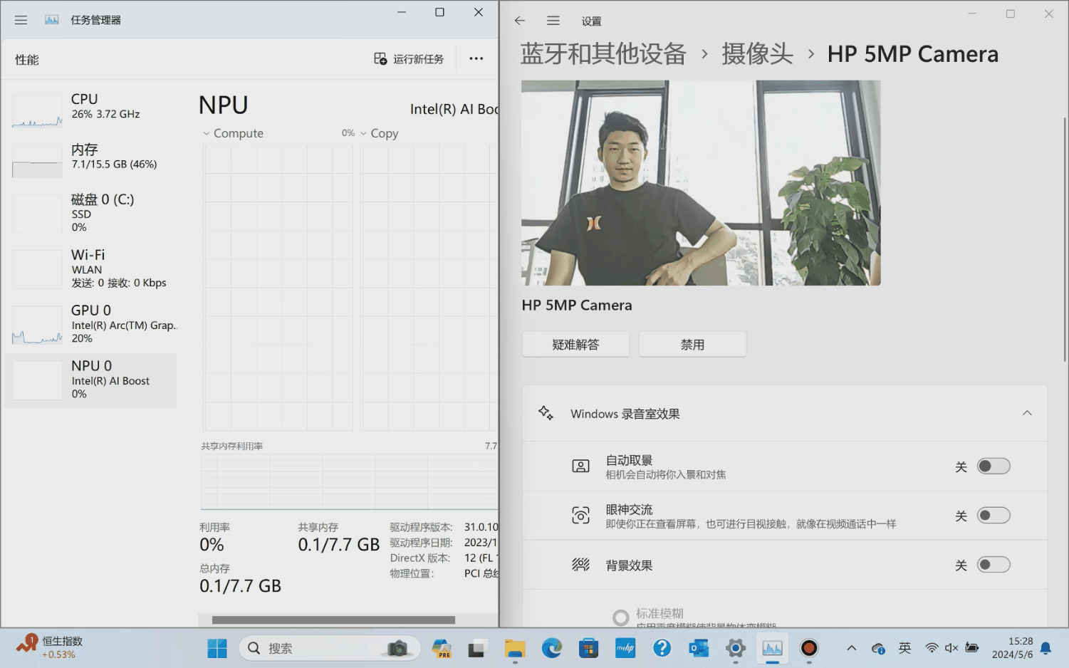Image resolution: width=1069 pixels, height=668 pixels.
Task: Click the 背景效果 blur icon
Action: pos(581,565)
